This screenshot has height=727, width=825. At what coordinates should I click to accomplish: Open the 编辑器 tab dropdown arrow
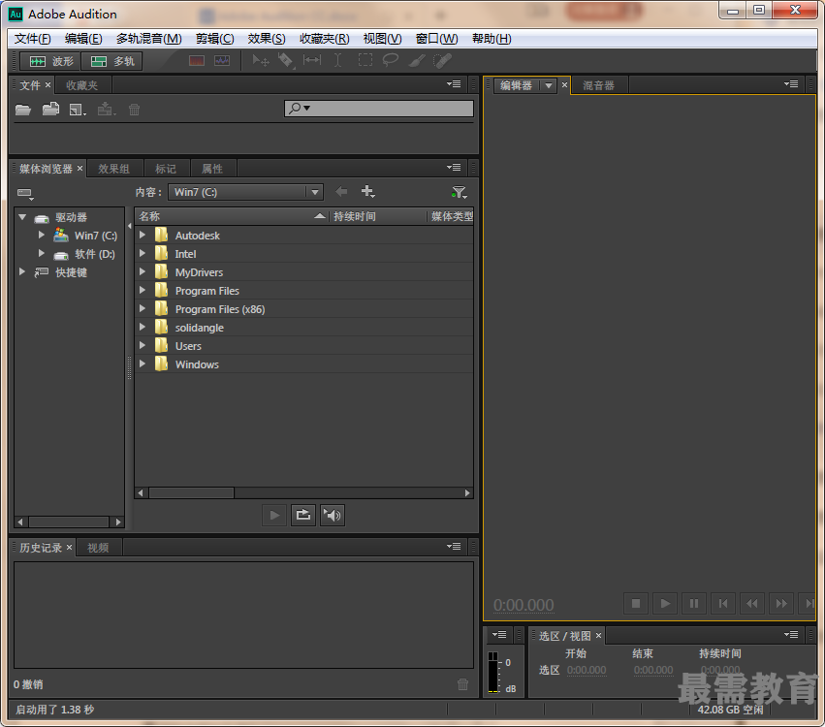coord(549,85)
